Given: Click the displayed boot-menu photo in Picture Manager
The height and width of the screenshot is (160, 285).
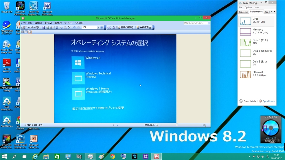Looking at the screenshot, I should point(115,79).
